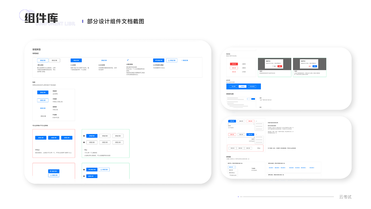
Task: Click leftmost blue button in 不可以 example
Action: click(x=41, y=138)
